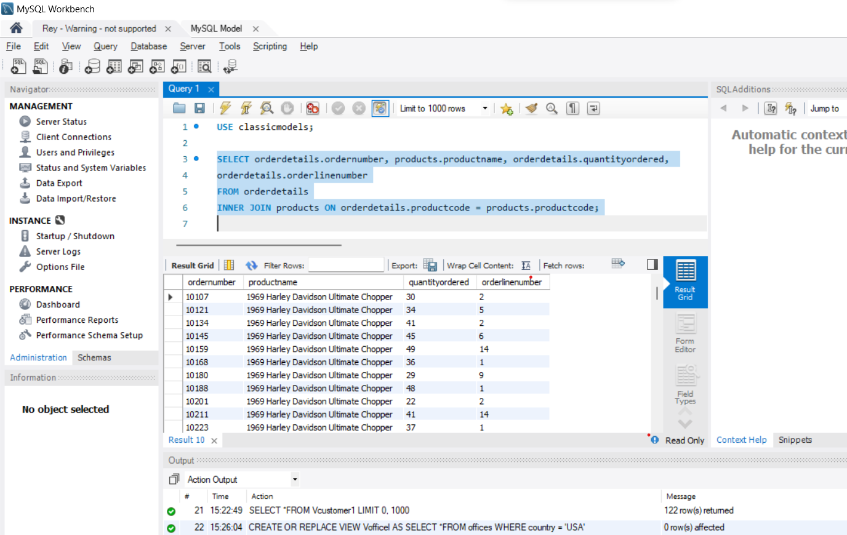Screen dimensions: 847x535
Task: Go forward in context help history
Action: coord(745,108)
